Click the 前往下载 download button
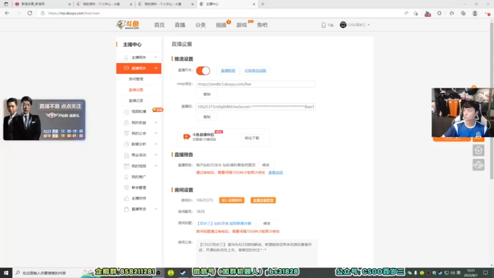494x278 pixels. pos(252,138)
